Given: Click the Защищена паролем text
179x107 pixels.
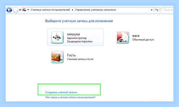Looking at the screenshot, I should pyautogui.click(x=80, y=41).
